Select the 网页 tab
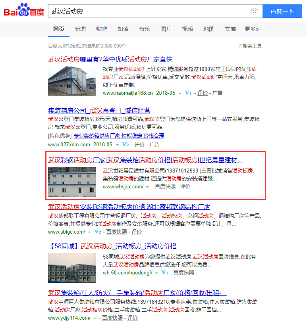This screenshot has height=326, width=307. coord(59,29)
